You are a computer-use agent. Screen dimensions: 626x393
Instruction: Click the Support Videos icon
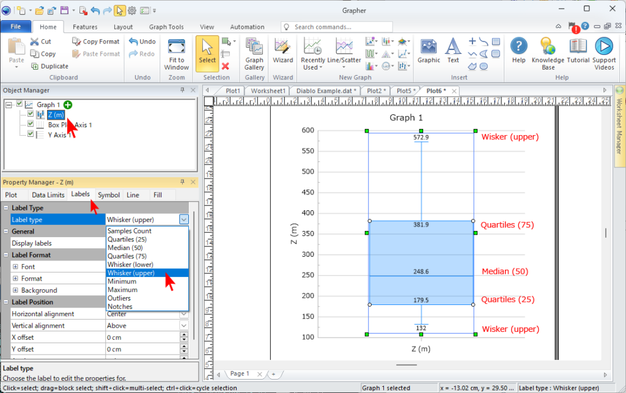(604, 47)
